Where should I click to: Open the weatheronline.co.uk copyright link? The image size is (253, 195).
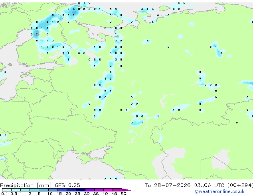[x=219, y=191]
